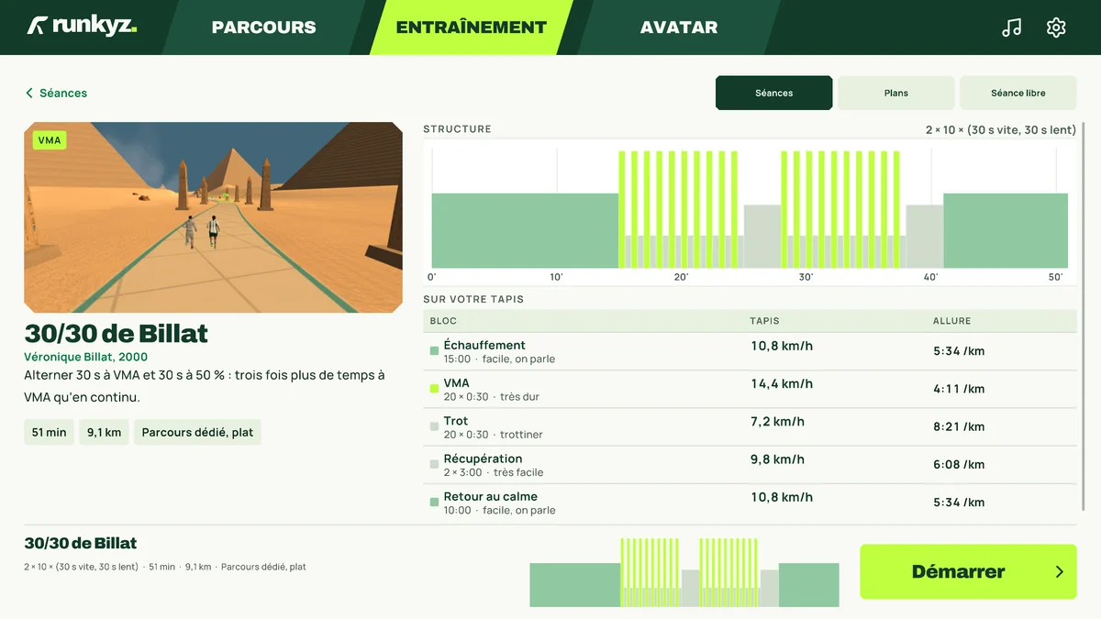Click the Parcours dédié, plat tag
Viewport: 1101px width, 619px height.
[x=197, y=432]
